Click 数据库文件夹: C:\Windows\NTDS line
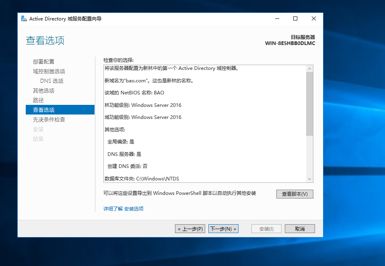 pyautogui.click(x=142, y=178)
